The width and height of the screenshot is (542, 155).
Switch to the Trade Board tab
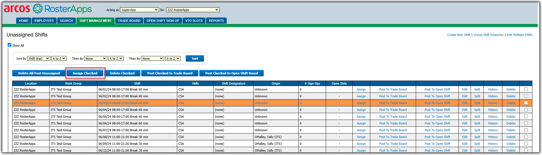129,21
